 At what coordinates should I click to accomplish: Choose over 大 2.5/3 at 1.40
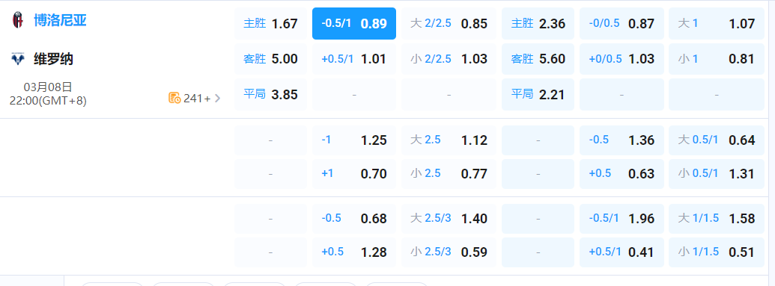pos(449,219)
